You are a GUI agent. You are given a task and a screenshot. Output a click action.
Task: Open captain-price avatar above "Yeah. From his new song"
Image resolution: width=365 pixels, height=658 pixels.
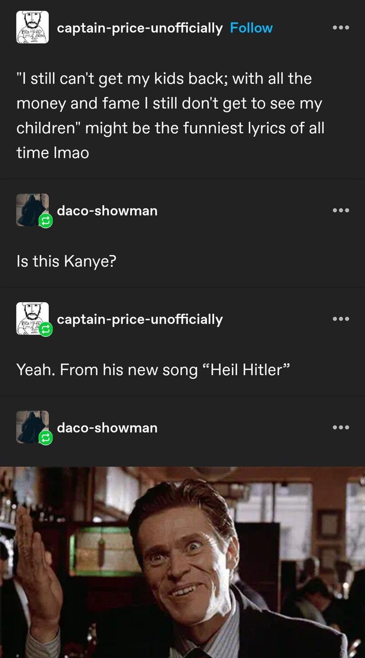tap(32, 319)
